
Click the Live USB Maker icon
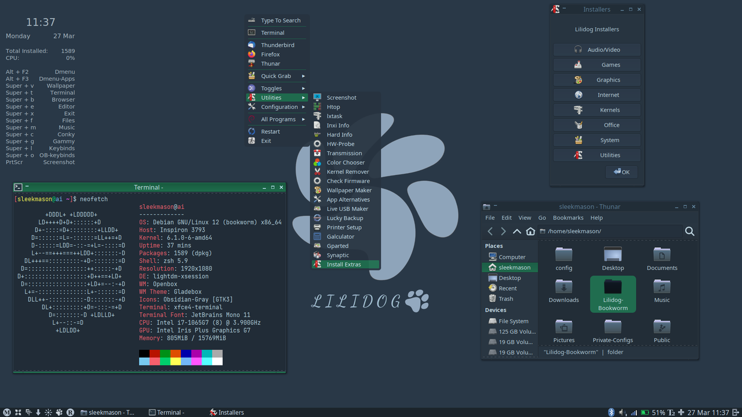[x=317, y=209]
